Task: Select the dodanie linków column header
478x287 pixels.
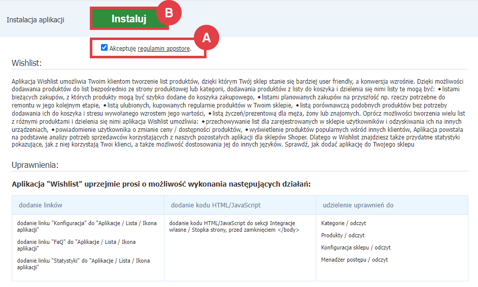Action: pyautogui.click(x=41, y=205)
